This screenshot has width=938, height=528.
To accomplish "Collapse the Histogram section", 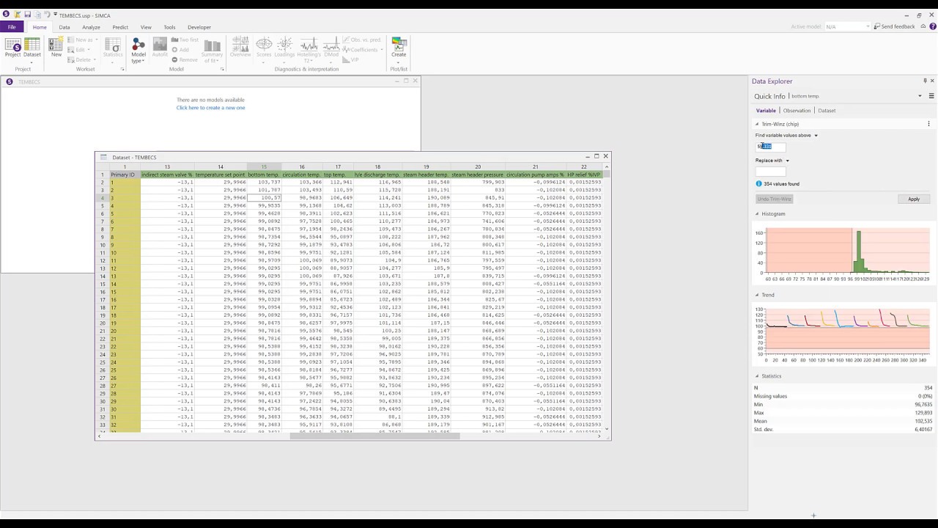I will click(757, 214).
